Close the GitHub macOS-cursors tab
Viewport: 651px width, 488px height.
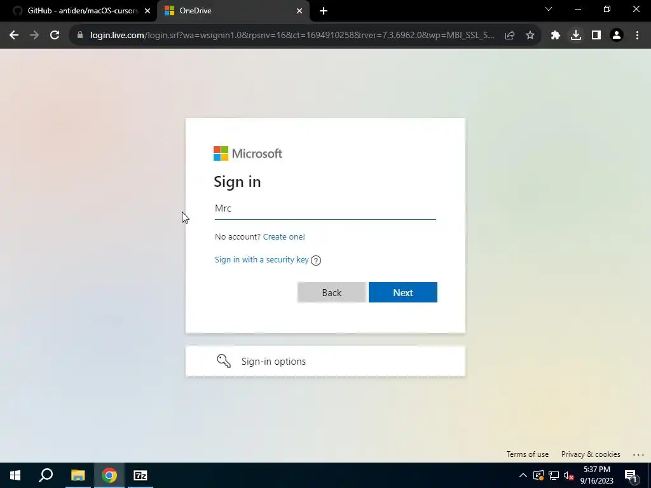[x=147, y=11]
